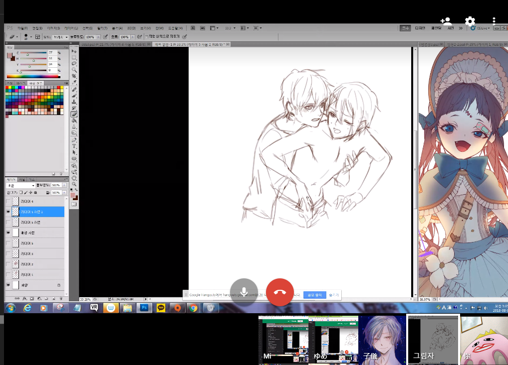Open Google Chrome from Windows taskbar

[x=194, y=308]
